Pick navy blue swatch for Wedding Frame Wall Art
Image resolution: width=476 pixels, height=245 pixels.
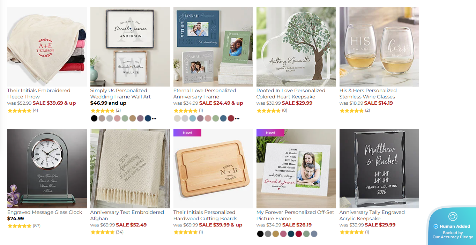pos(148,118)
